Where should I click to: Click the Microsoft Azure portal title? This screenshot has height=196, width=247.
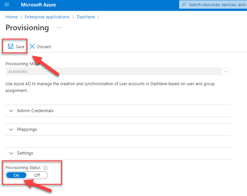[38, 5]
